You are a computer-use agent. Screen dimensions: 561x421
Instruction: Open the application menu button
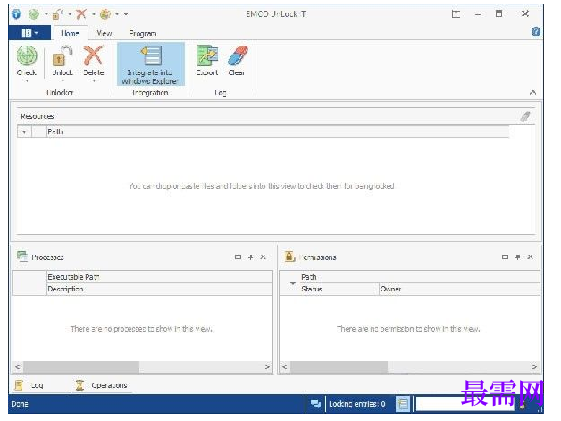pyautogui.click(x=29, y=33)
